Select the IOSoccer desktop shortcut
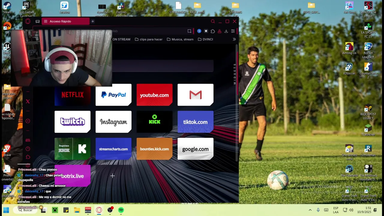This screenshot has height=216, width=384. (x=349, y=69)
